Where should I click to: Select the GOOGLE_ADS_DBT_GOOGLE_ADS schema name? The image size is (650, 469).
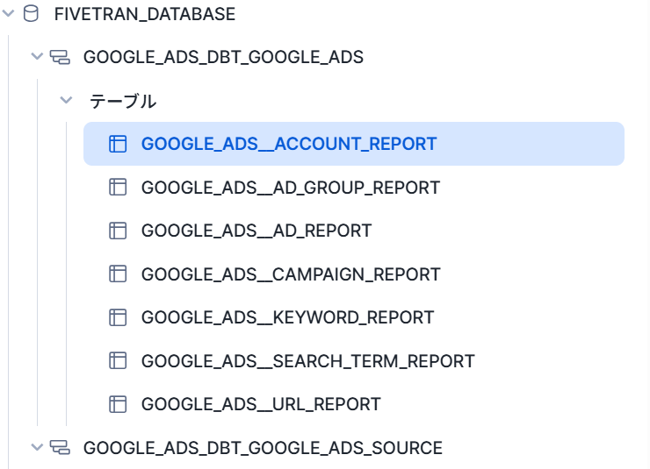click(x=223, y=57)
